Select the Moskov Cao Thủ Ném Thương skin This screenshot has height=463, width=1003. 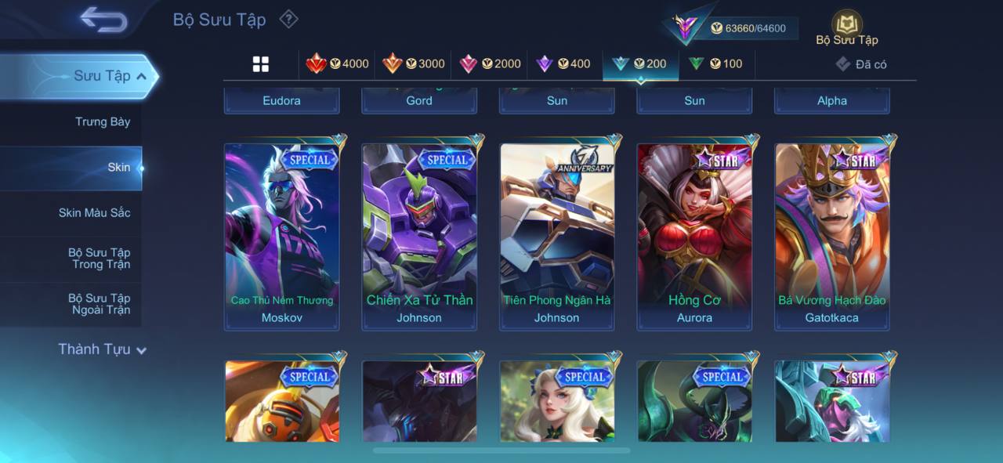(282, 237)
